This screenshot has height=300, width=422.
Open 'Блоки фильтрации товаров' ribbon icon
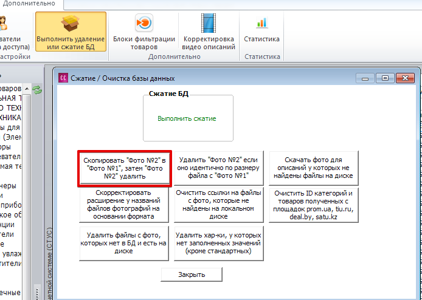tap(144, 23)
